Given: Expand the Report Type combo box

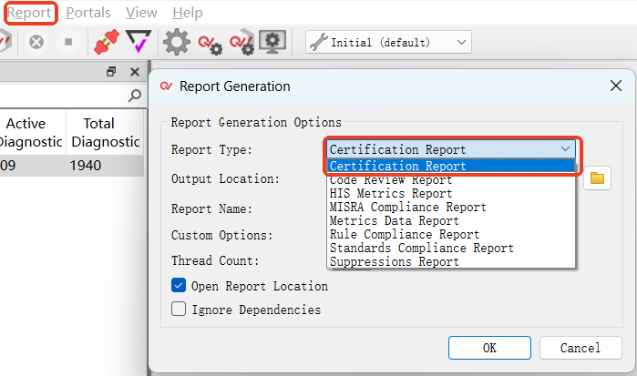Looking at the screenshot, I should pyautogui.click(x=451, y=149).
